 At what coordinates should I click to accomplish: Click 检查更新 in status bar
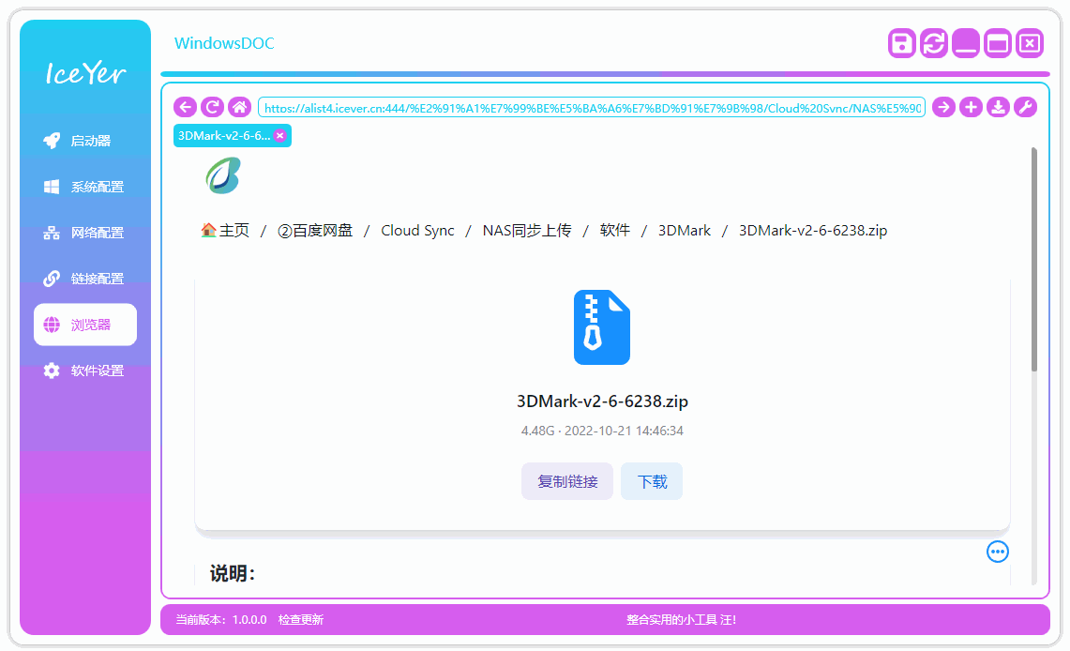pos(301,620)
